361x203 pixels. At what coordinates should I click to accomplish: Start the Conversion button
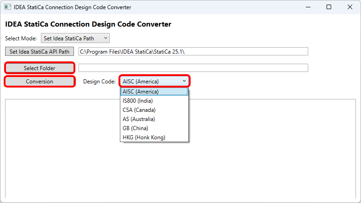(39, 82)
